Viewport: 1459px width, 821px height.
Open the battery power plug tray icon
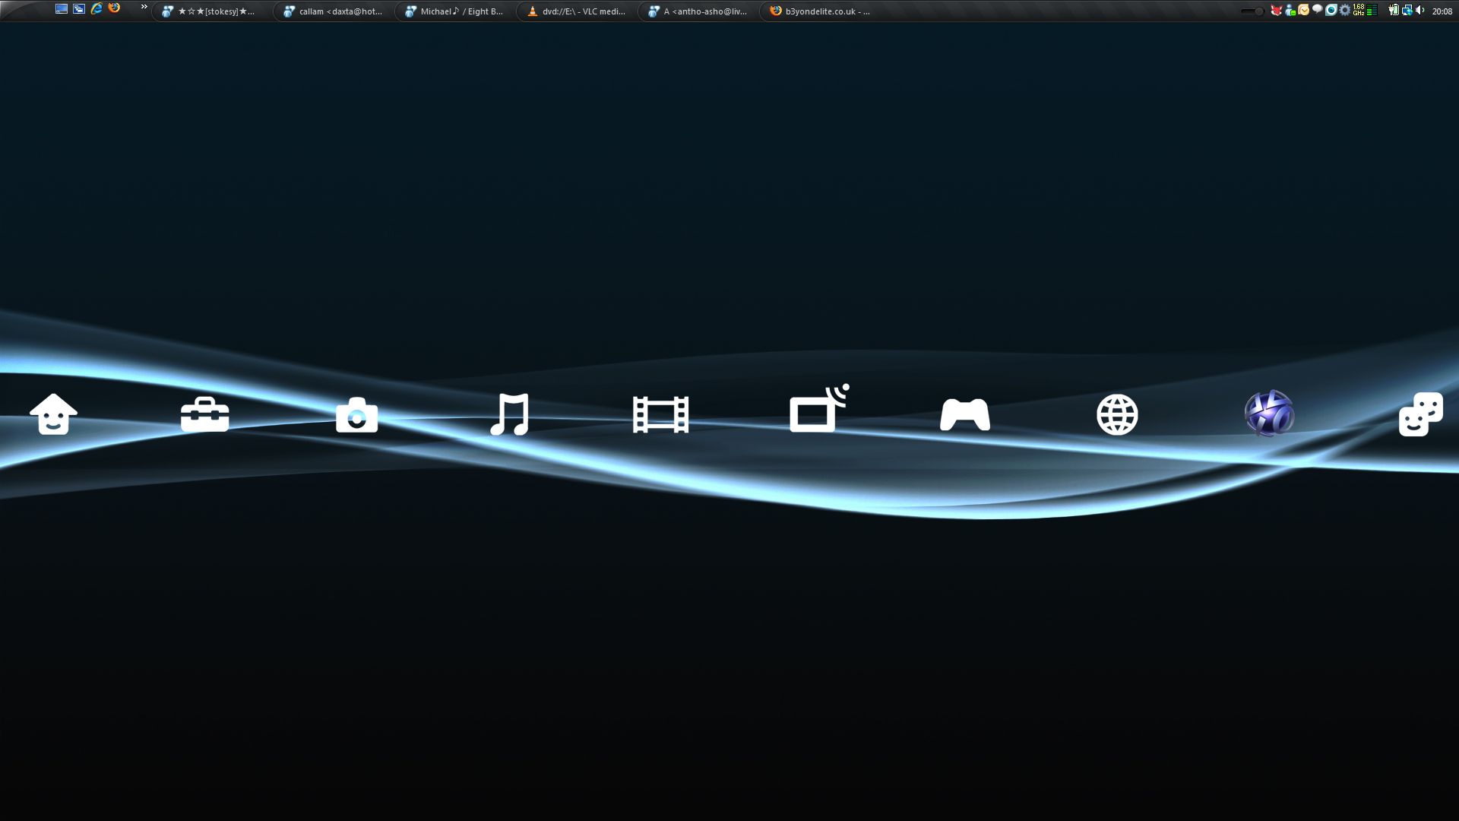click(x=1394, y=11)
